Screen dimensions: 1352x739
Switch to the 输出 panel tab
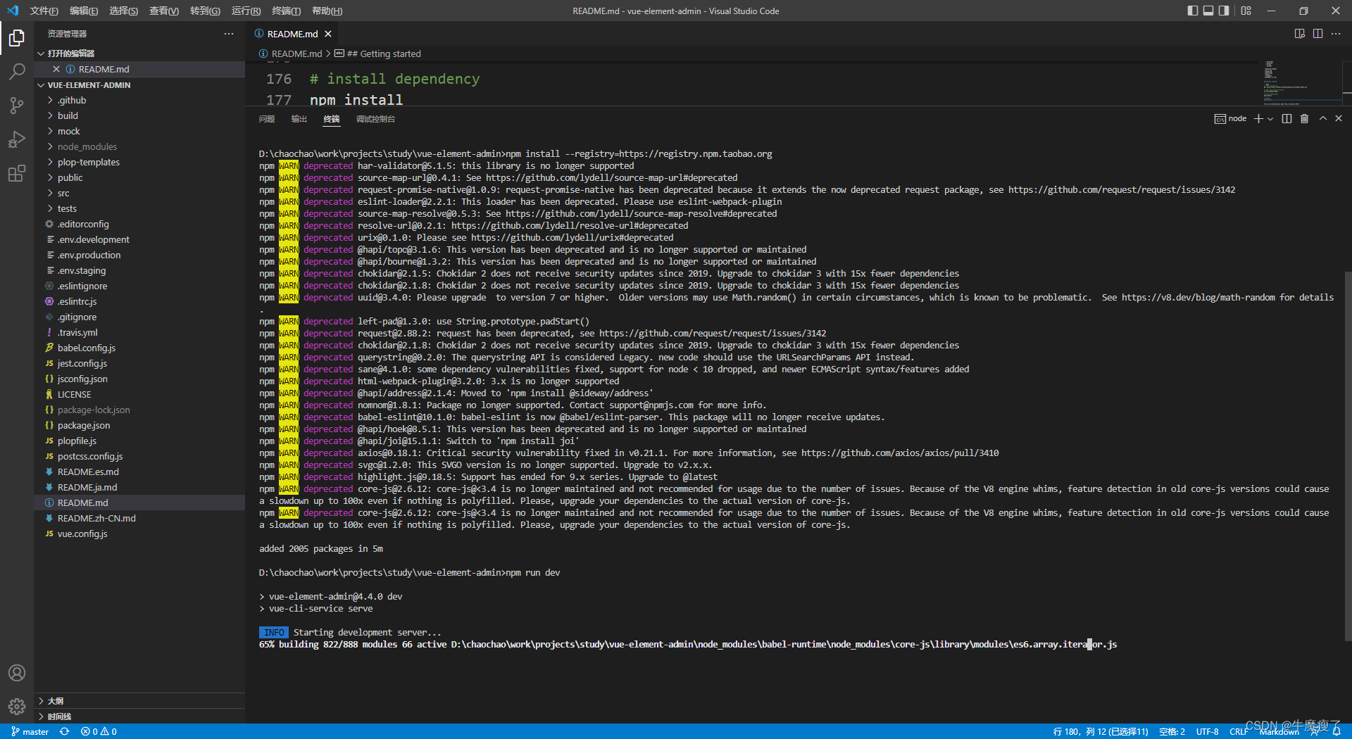[x=299, y=119]
